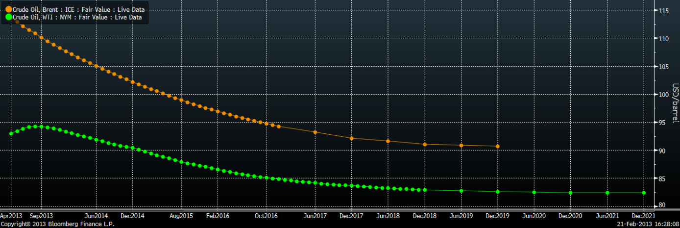680x228 pixels.
Task: Click the Oct2016 x-axis label
Action: point(267,216)
